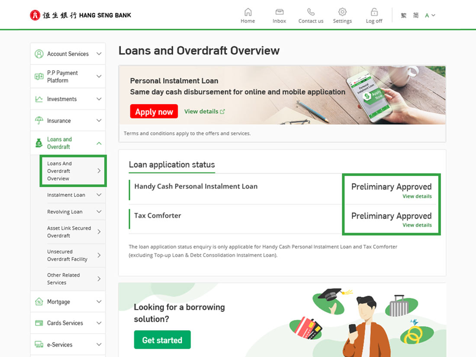476x357 pixels.
Task: Click Terms and conditions apply text
Action: coord(187,133)
